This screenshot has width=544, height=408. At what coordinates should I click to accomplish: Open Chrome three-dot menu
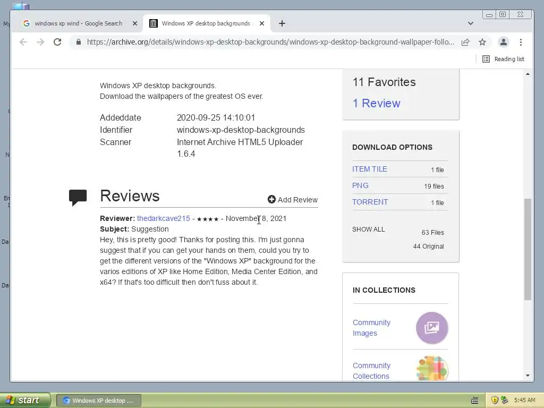pyautogui.click(x=521, y=42)
